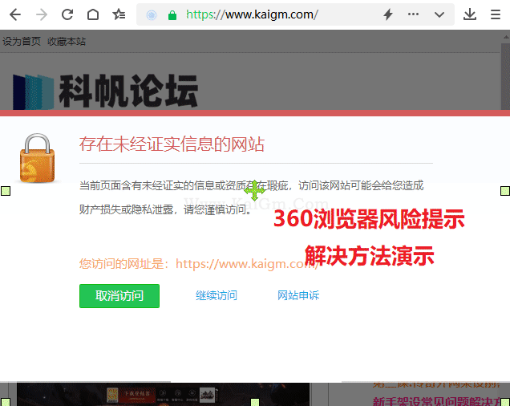
Task: Click the lightning speed mode icon
Action: pyautogui.click(x=388, y=14)
